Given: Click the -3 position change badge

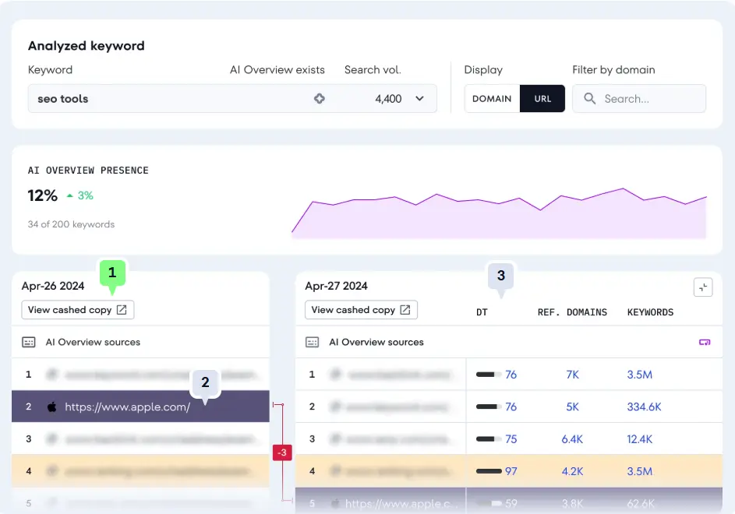Looking at the screenshot, I should click(x=282, y=452).
